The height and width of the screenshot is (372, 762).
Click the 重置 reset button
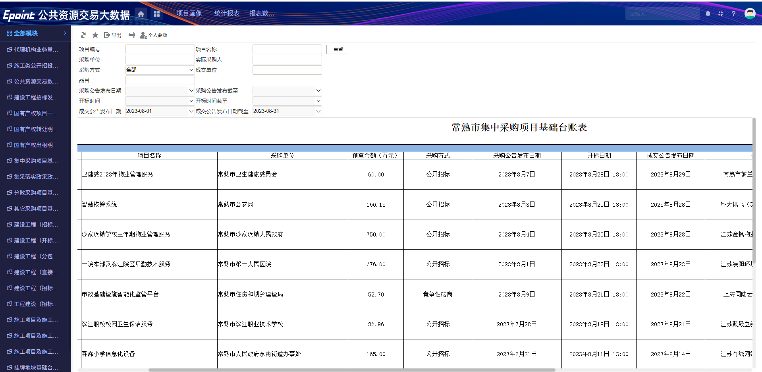point(338,49)
